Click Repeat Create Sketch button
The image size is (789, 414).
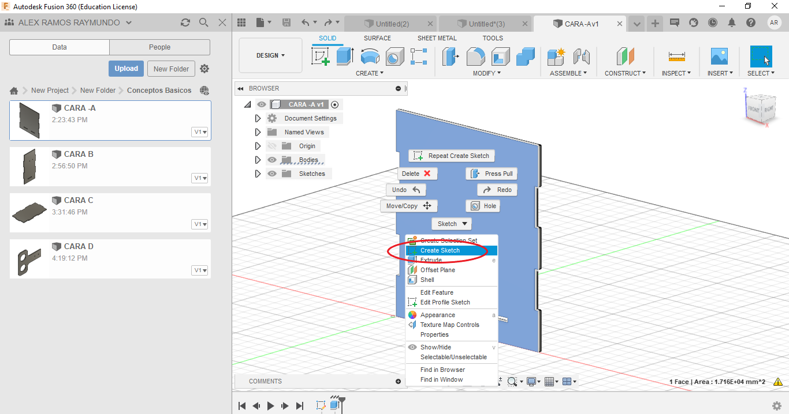[452, 156]
